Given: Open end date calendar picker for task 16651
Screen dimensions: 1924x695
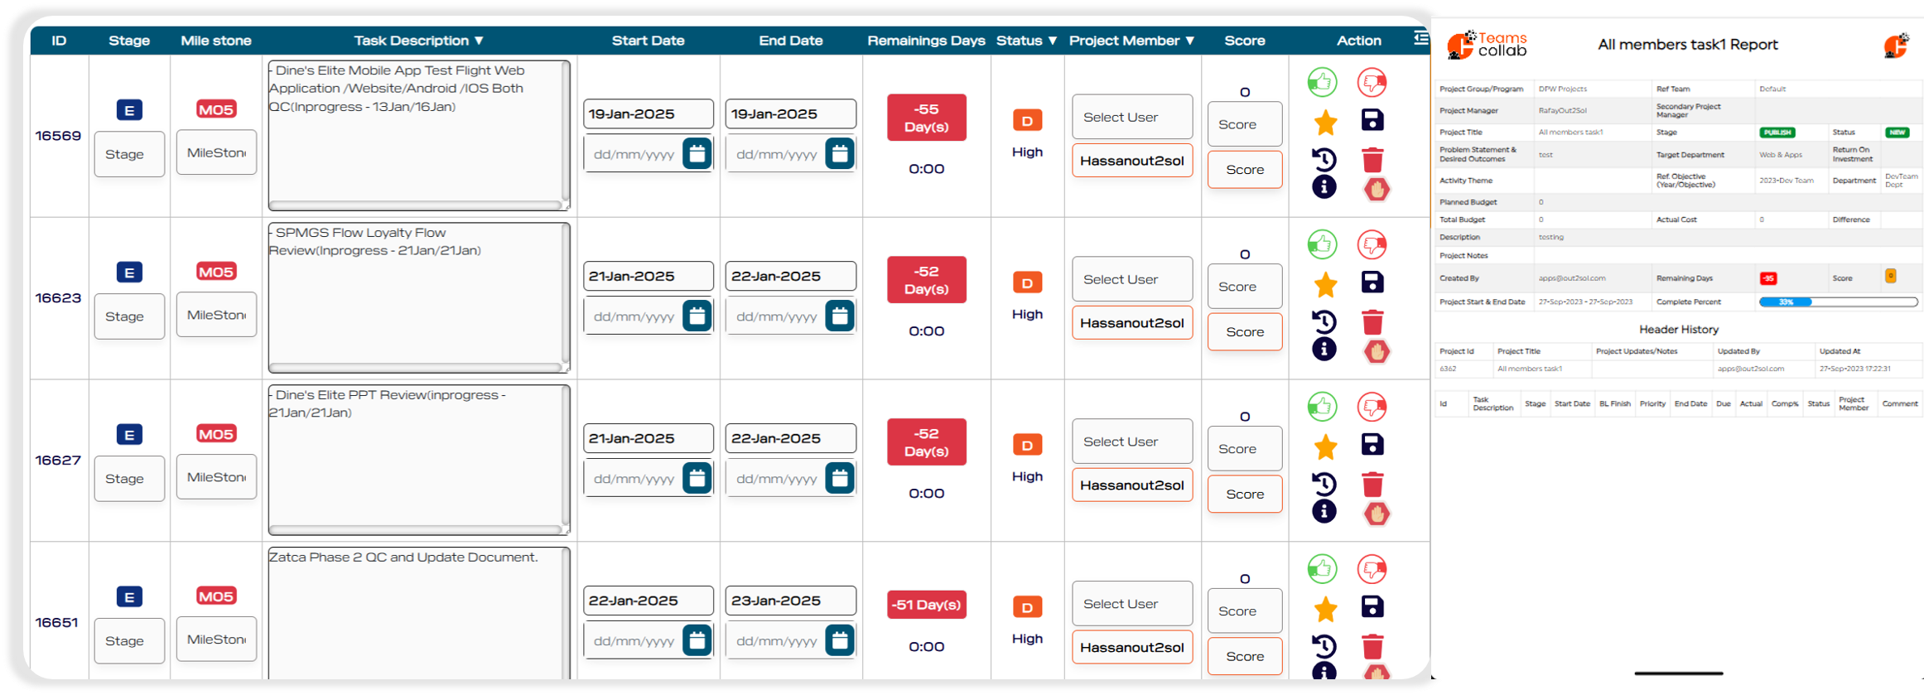Looking at the screenshot, I should click(839, 641).
